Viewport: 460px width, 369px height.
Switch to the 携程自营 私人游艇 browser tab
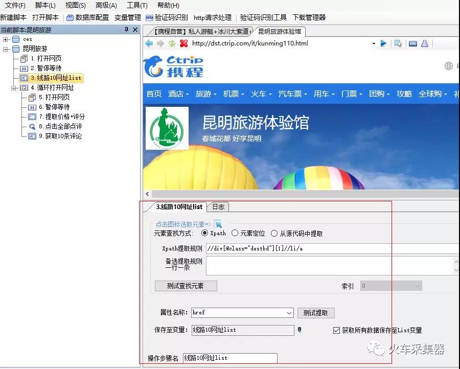pyautogui.click(x=202, y=31)
